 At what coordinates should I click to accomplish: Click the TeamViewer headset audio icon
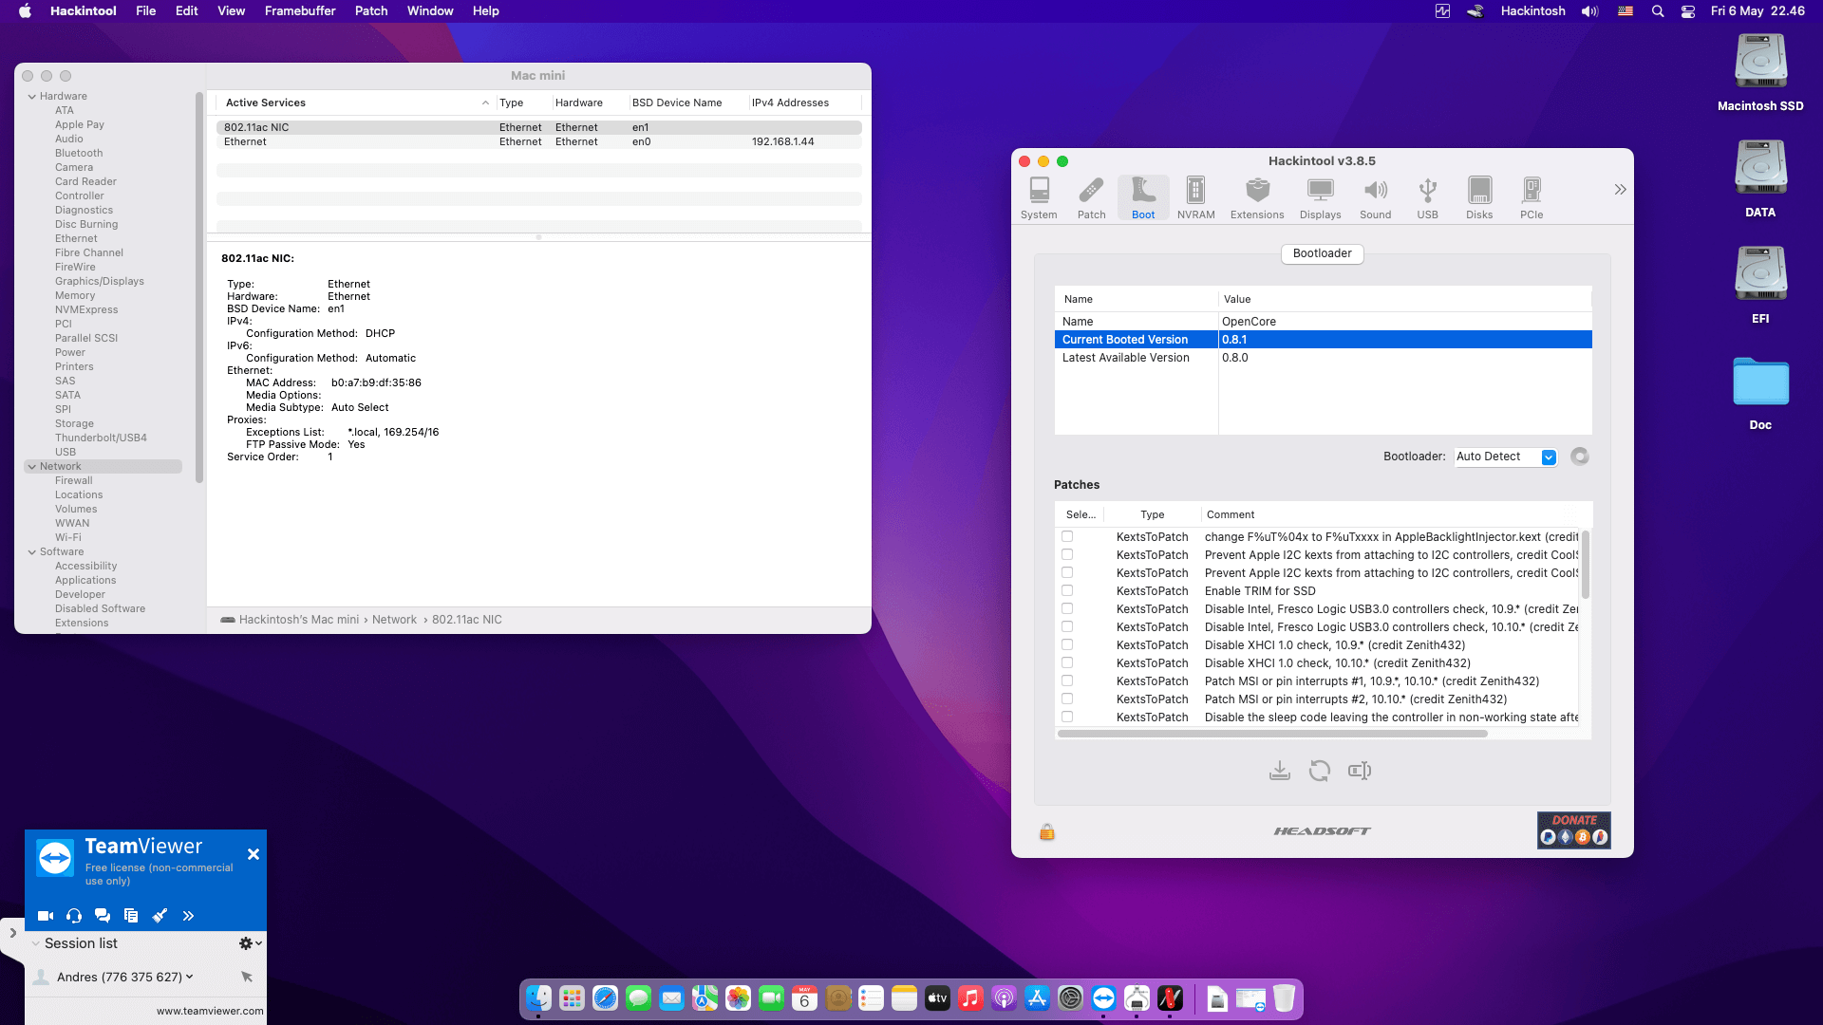(74, 916)
